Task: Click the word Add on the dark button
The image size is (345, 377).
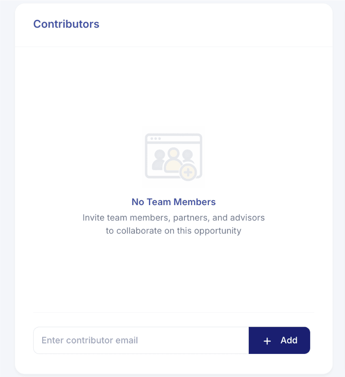Action: click(289, 341)
